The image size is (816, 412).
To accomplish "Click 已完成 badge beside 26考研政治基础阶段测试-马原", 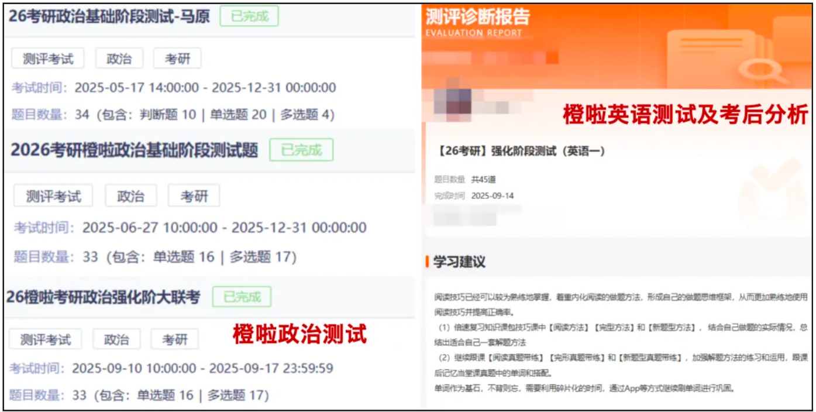I will click(x=249, y=16).
